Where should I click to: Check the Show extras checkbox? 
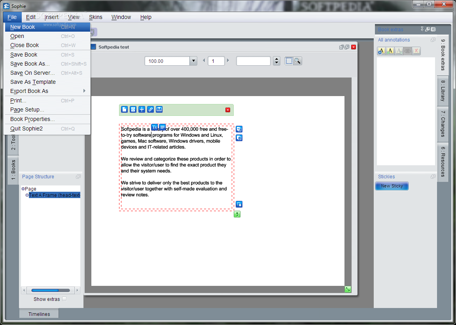(x=64, y=299)
